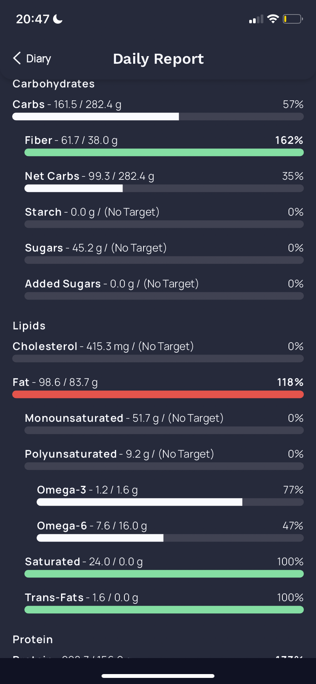Open the Added Sugars row

pos(164,289)
